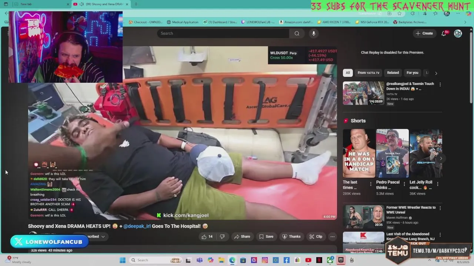
Task: Select the All filter chip
Action: point(348,73)
